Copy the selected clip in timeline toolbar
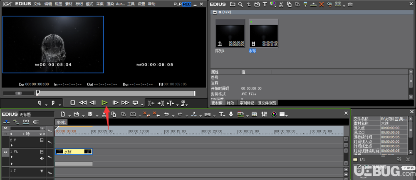The height and width of the screenshot is (180, 416). [x=114, y=114]
